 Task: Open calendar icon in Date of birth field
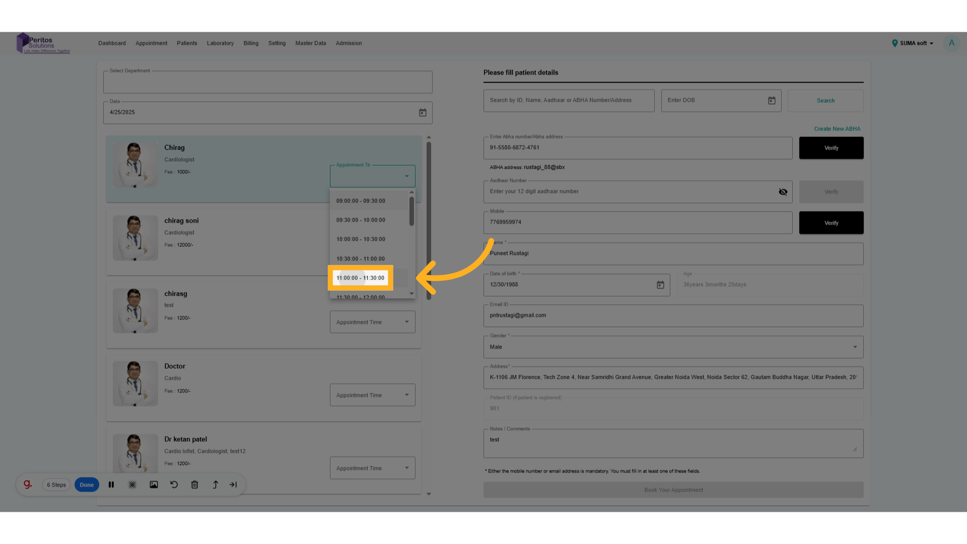tap(660, 285)
